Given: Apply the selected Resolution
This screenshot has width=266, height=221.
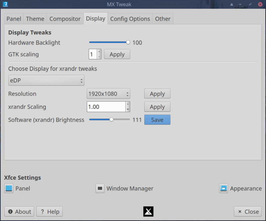Looking at the screenshot, I should tap(157, 94).
